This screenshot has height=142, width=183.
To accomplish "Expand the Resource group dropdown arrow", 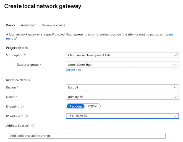I will click(x=175, y=65).
